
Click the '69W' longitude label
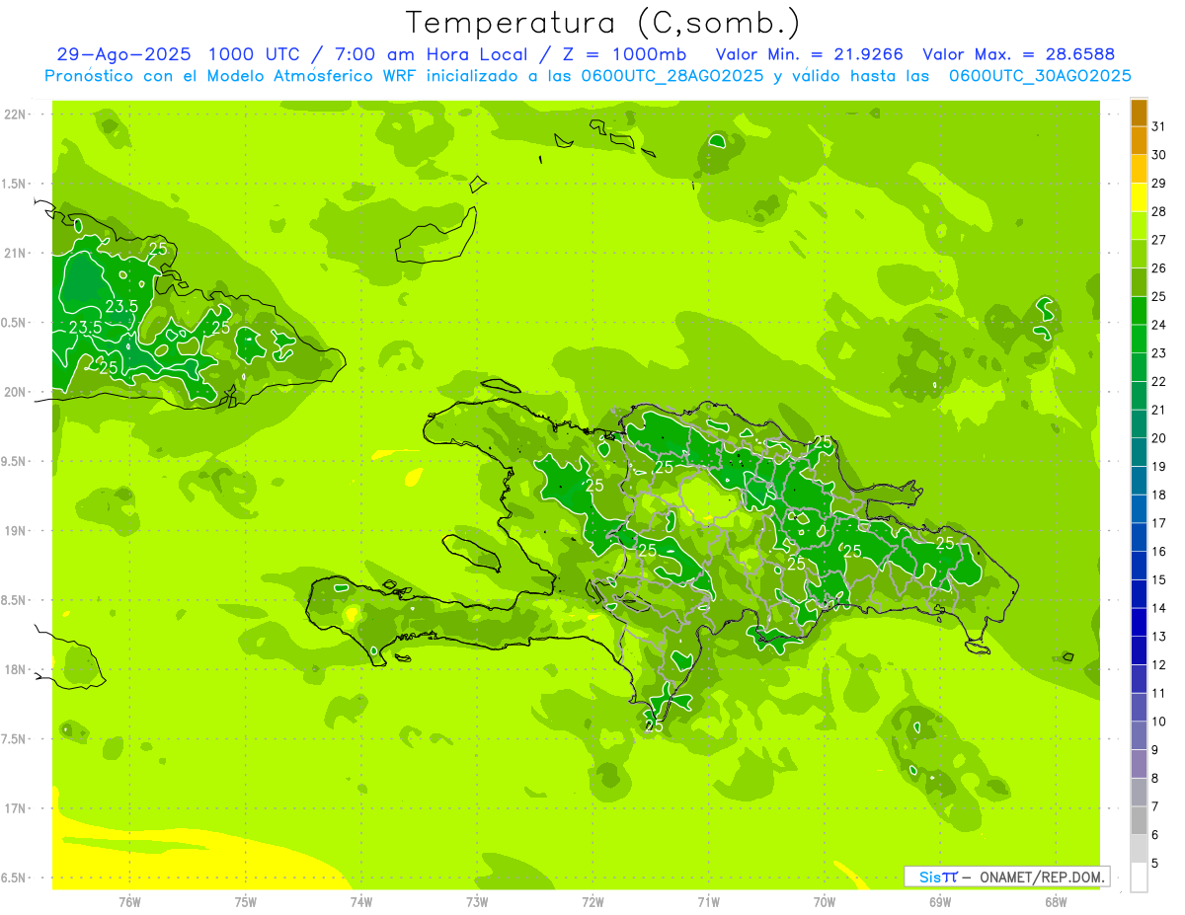click(940, 902)
